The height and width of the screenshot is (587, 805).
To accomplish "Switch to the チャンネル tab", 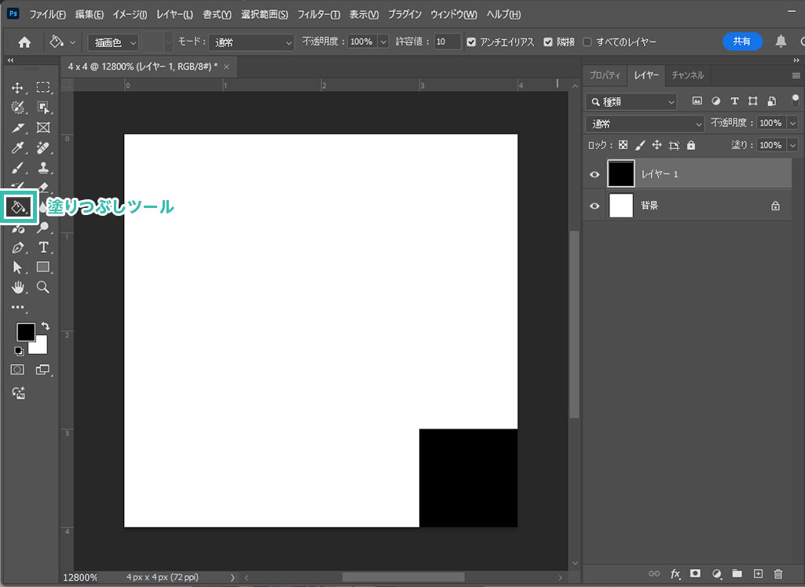I will click(688, 75).
